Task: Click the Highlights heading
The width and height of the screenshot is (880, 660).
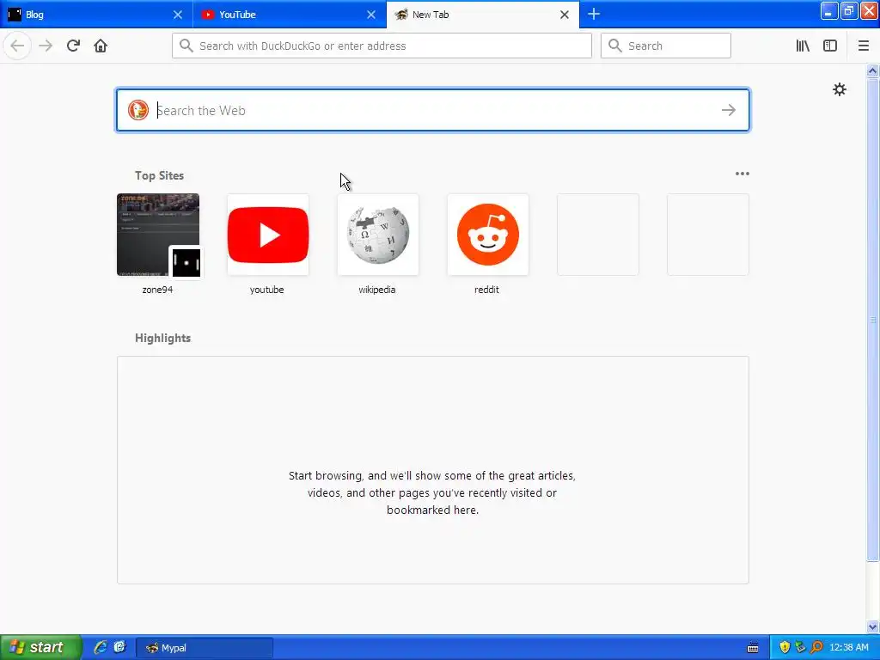Action: tap(162, 338)
